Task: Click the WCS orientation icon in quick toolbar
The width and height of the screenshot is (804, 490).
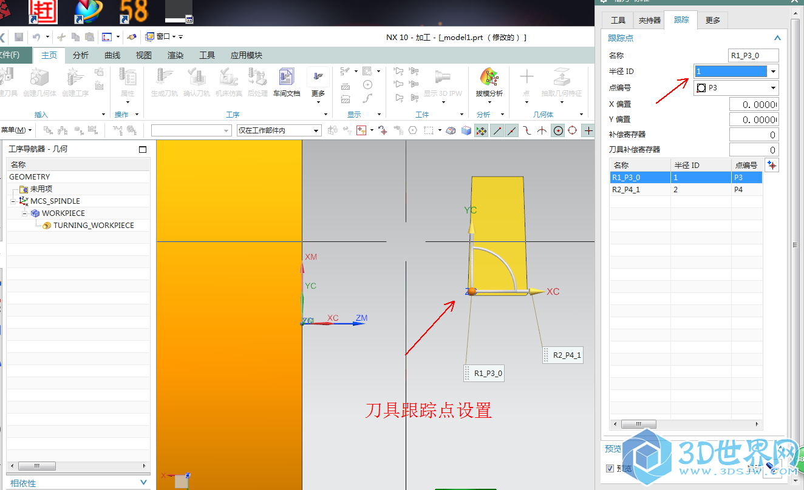Action: [107, 37]
